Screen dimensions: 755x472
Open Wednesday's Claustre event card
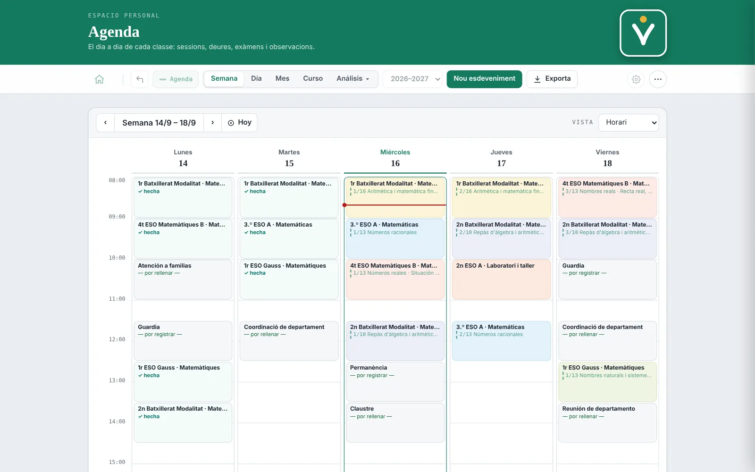point(395,422)
